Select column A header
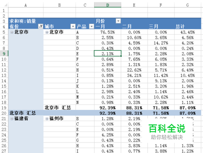203x153 pixels. pyautogui.click(x=26, y=5)
